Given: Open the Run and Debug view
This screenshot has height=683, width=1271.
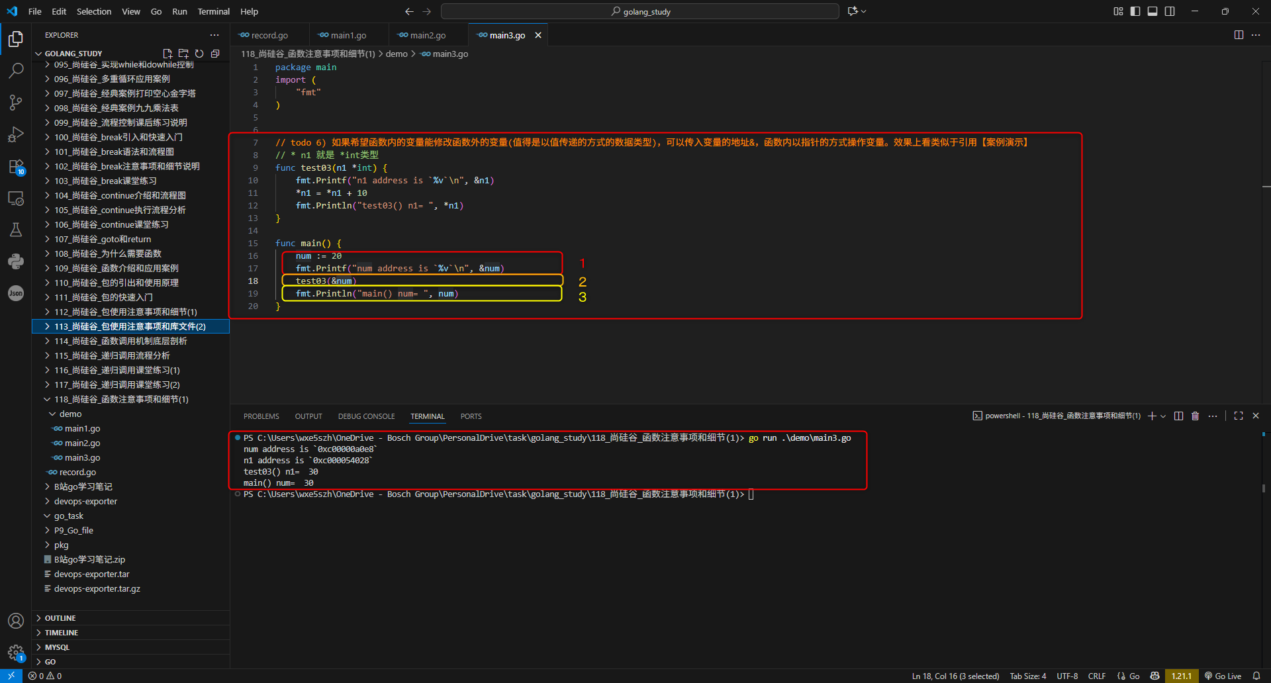Looking at the screenshot, I should (16, 134).
